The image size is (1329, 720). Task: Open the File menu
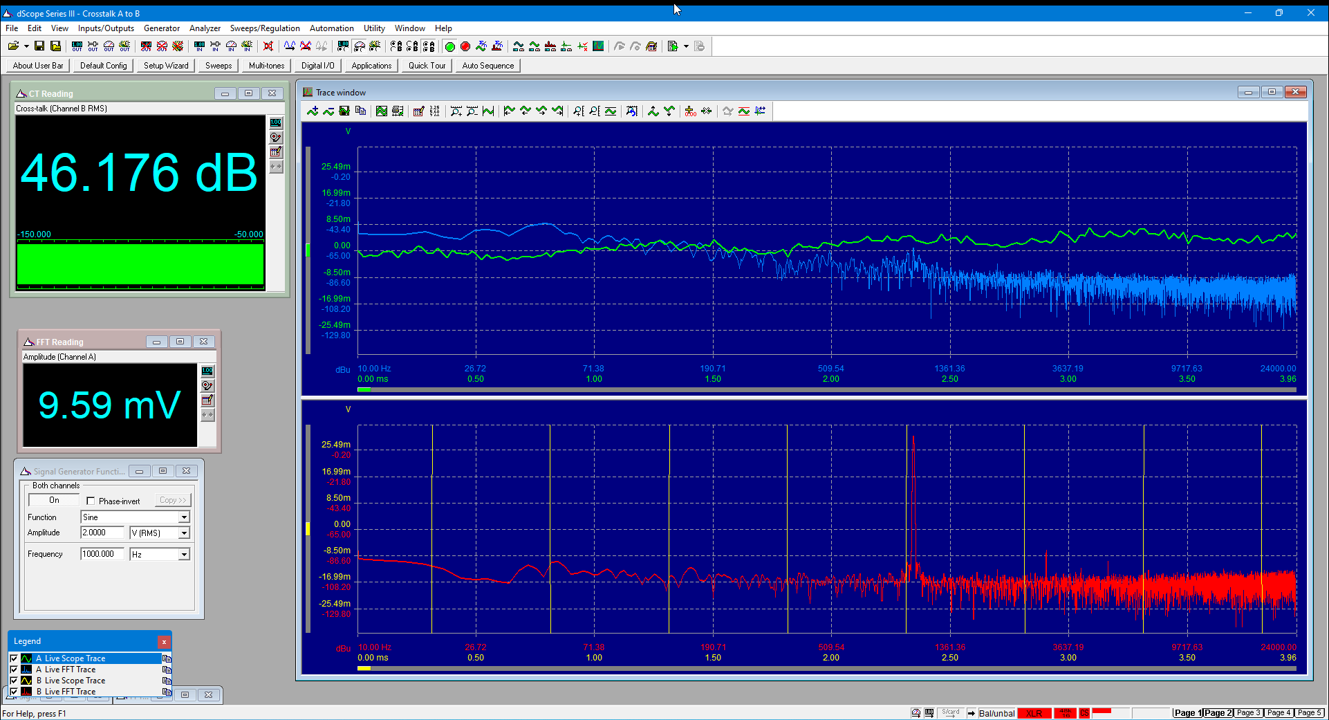[x=12, y=28]
